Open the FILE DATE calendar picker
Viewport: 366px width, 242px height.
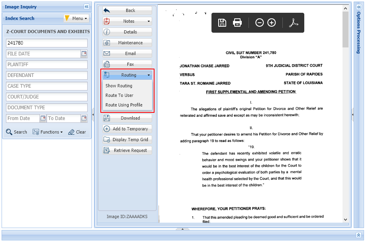[84, 53]
